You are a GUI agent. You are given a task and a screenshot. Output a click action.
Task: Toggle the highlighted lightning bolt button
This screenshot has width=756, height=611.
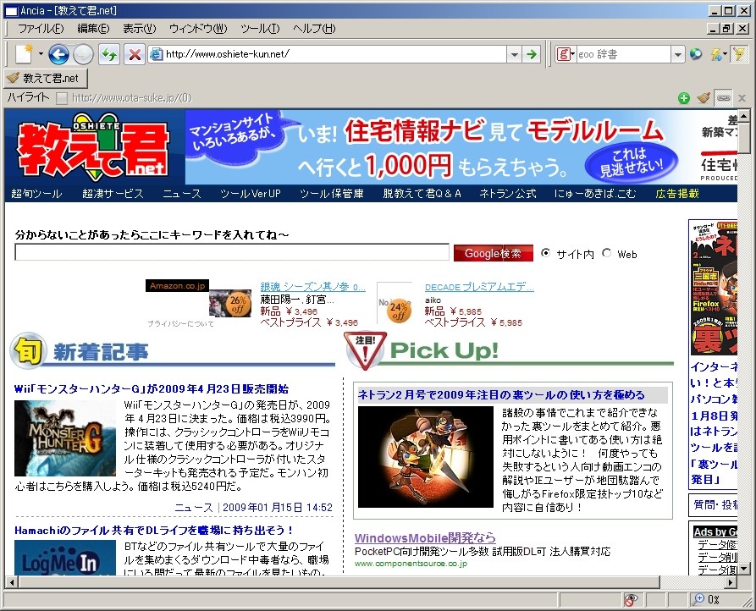[739, 54]
